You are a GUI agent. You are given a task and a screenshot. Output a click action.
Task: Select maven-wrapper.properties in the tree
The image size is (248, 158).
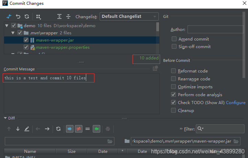(63, 47)
